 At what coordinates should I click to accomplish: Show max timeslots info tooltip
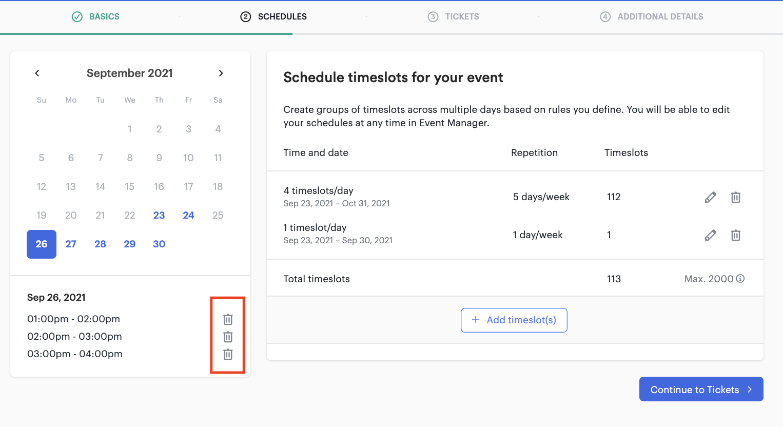pos(740,279)
